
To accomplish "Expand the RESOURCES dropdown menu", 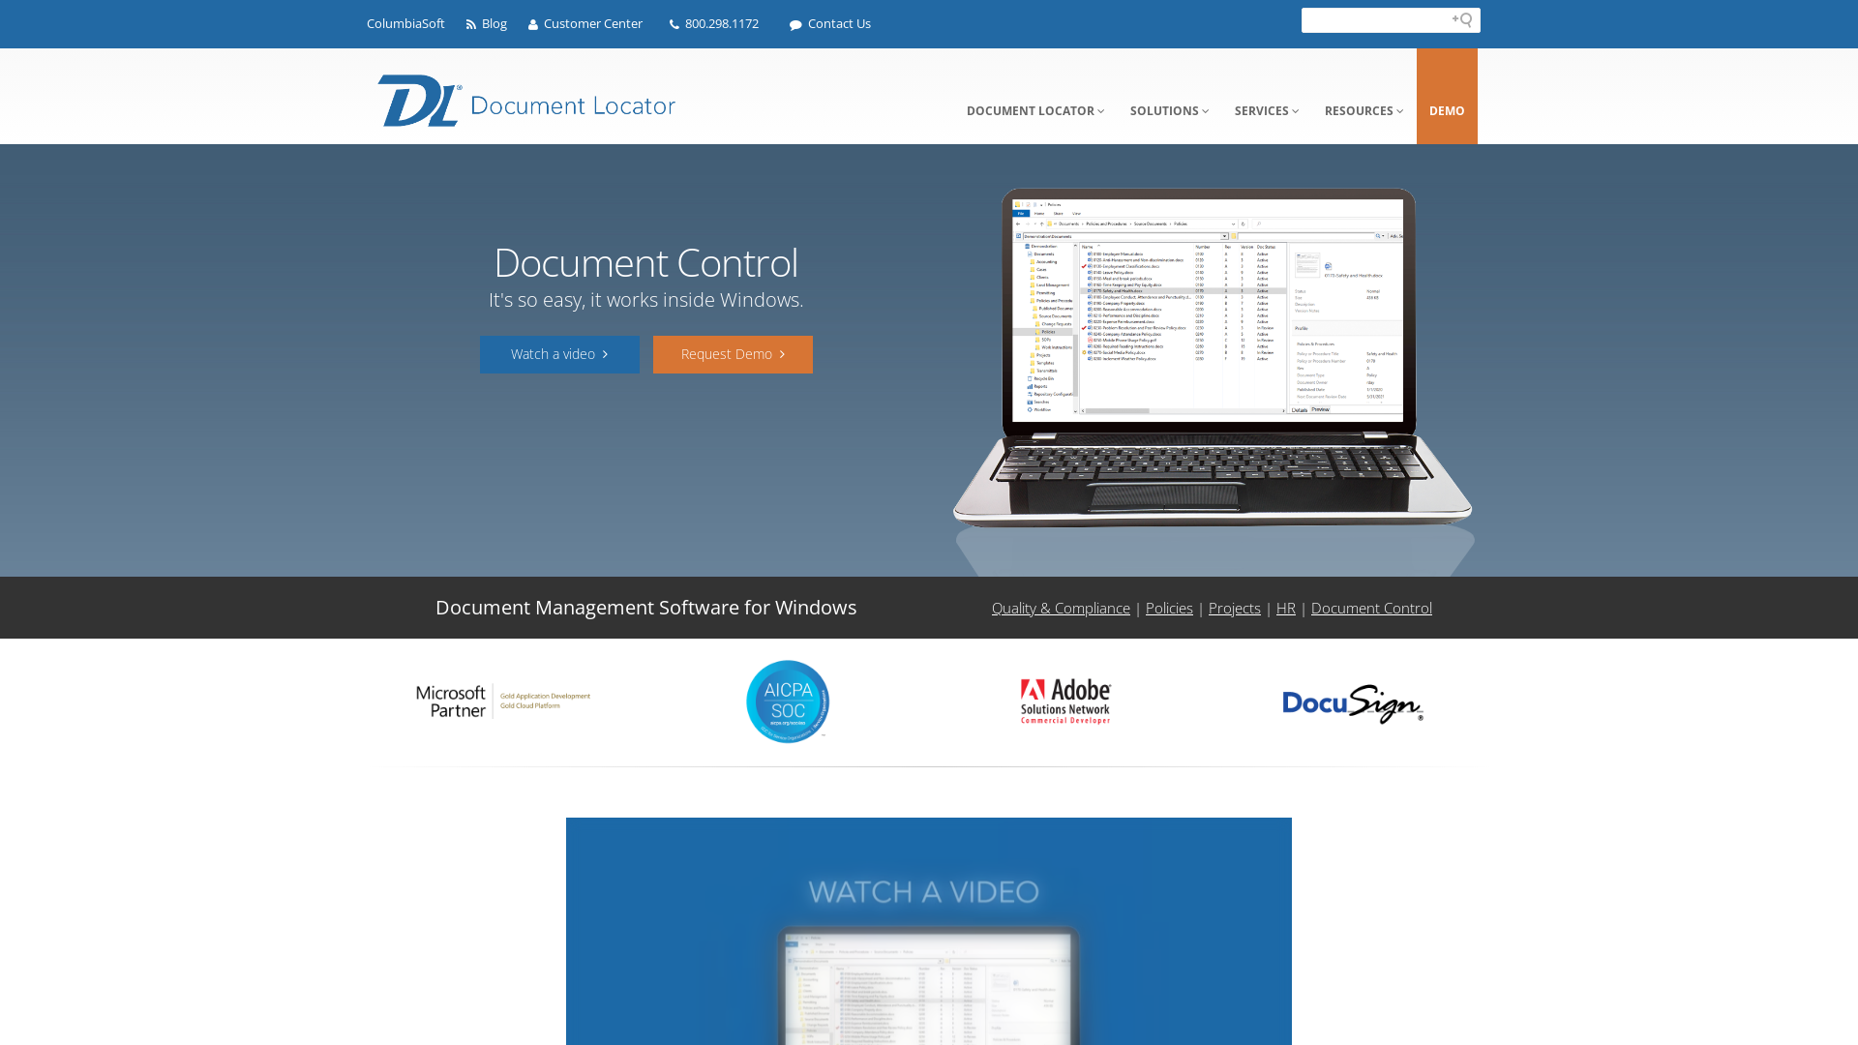I will tap(1363, 111).
